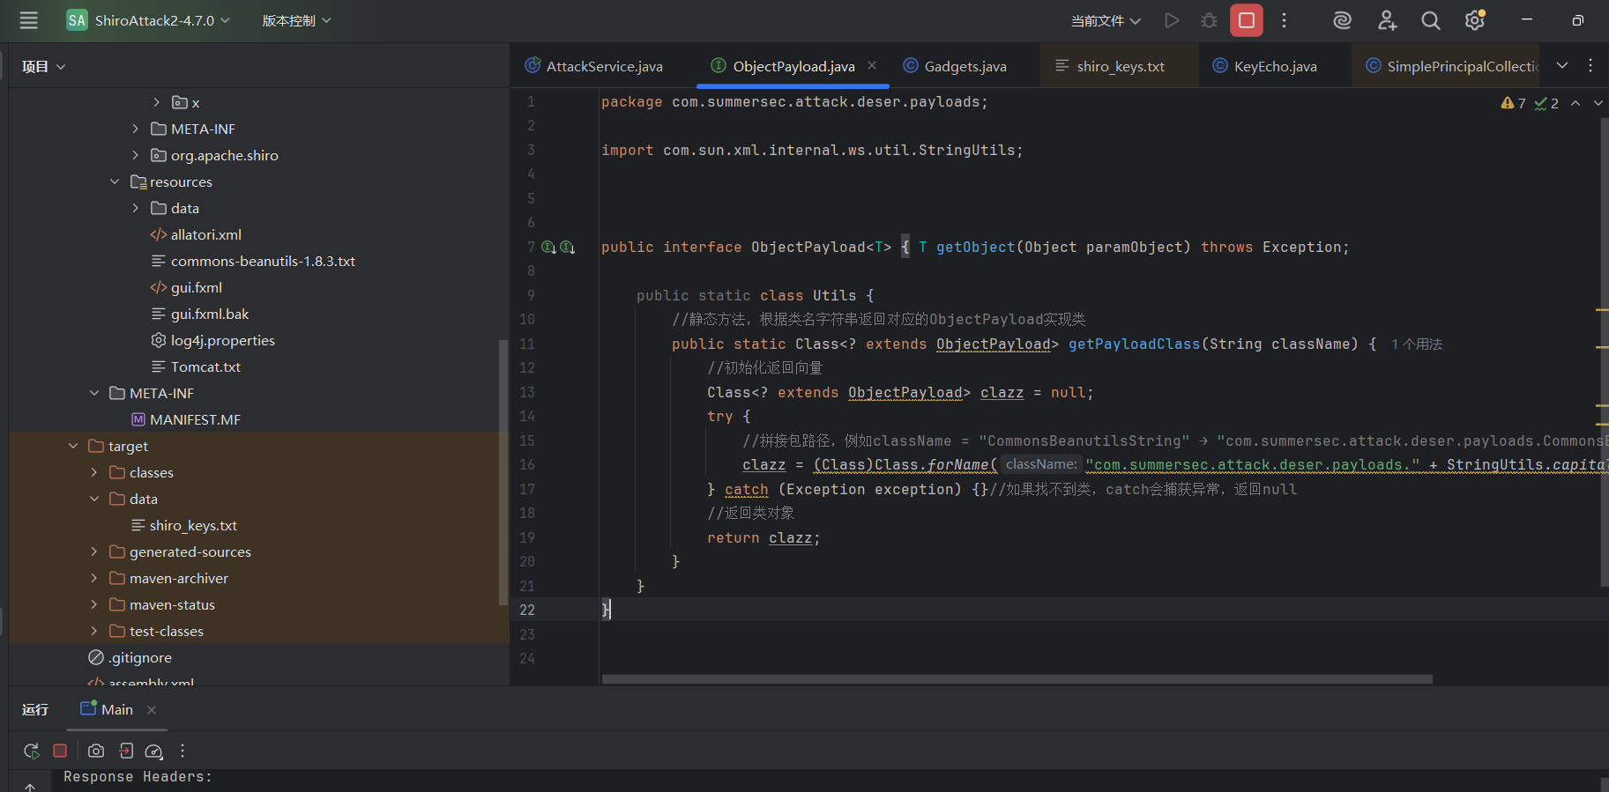Close the ObjectPayload.java tab
1609x792 pixels.
(872, 65)
